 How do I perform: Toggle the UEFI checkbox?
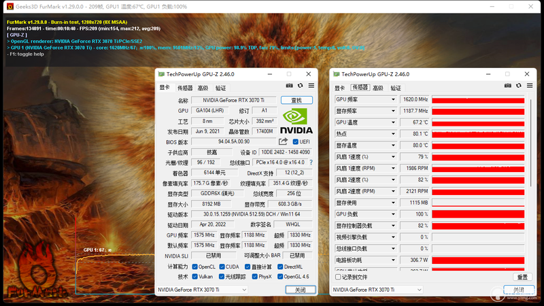click(x=296, y=142)
